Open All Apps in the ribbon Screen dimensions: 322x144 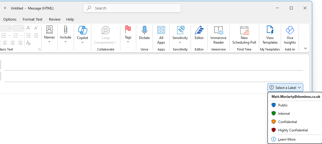pyautogui.click(x=161, y=35)
